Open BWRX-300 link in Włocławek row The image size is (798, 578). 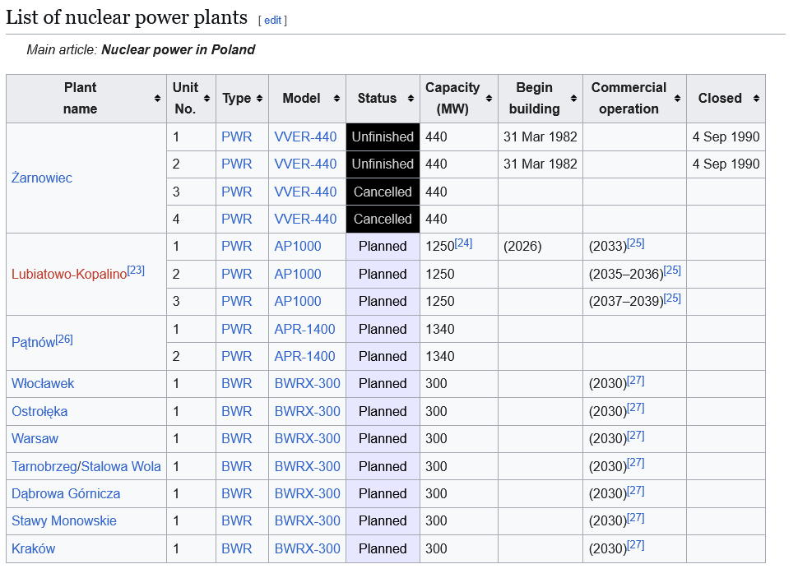[308, 383]
